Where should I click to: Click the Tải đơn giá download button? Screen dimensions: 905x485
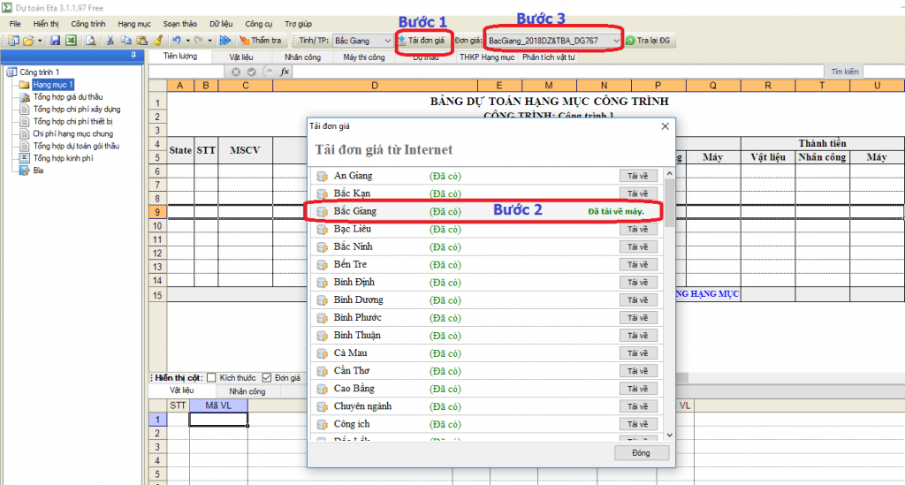[x=422, y=41]
